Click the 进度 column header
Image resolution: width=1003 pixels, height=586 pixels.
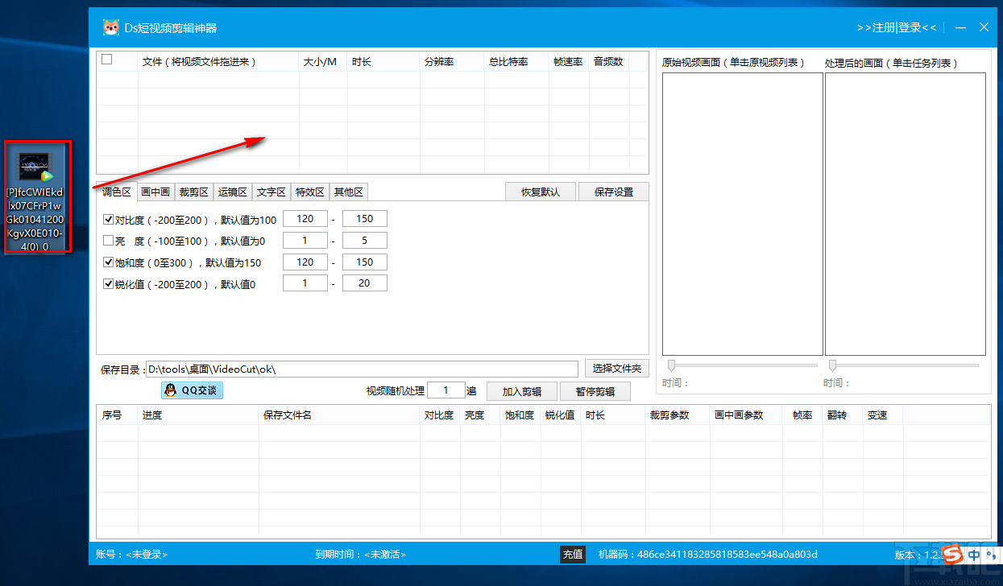[x=198, y=415]
